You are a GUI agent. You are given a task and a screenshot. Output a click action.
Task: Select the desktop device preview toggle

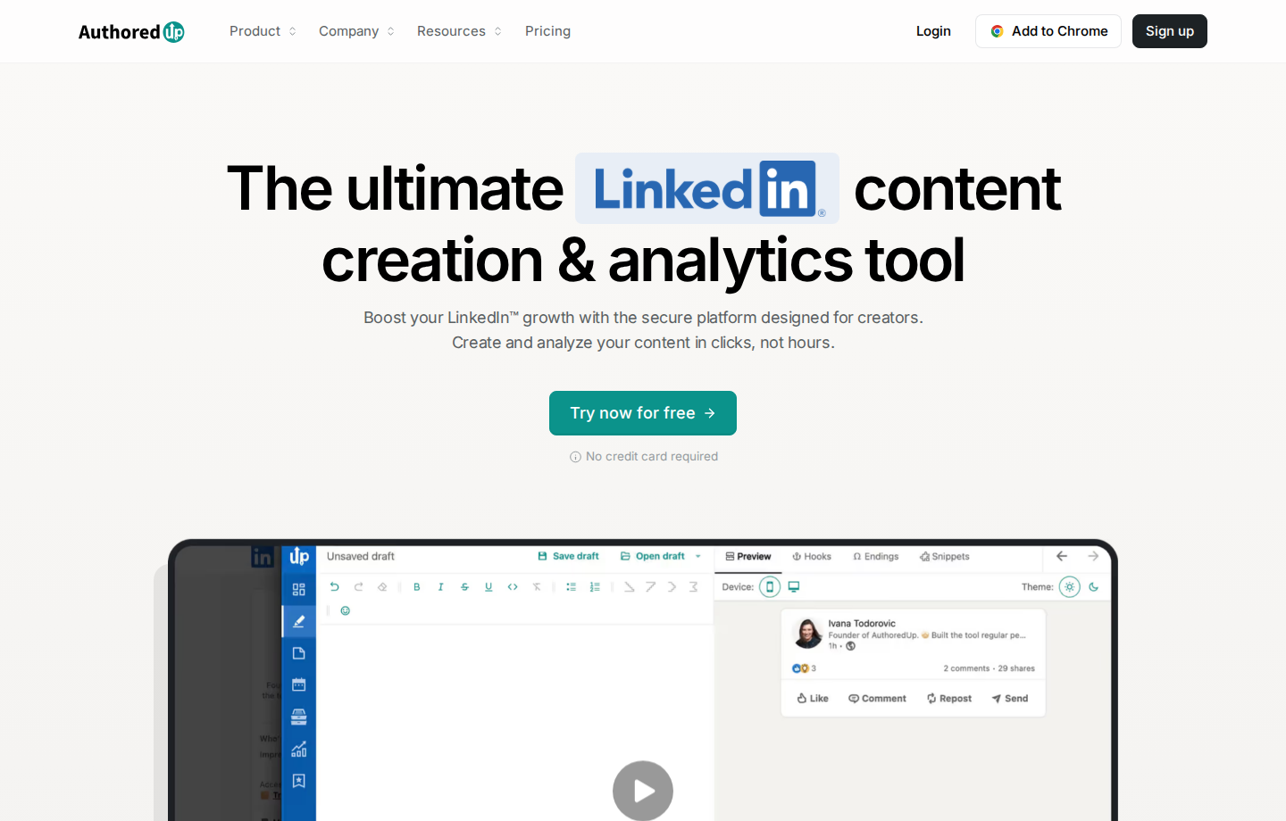(x=793, y=587)
